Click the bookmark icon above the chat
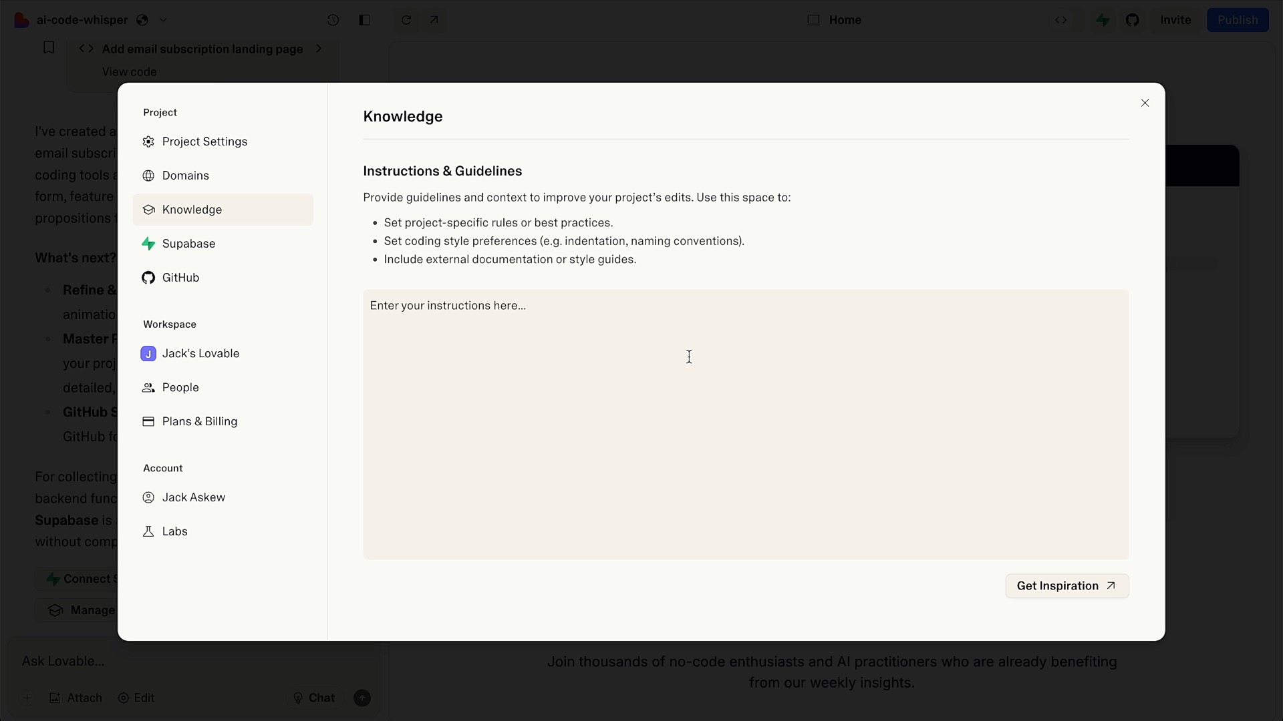Viewport: 1283px width, 721px height. (48, 47)
